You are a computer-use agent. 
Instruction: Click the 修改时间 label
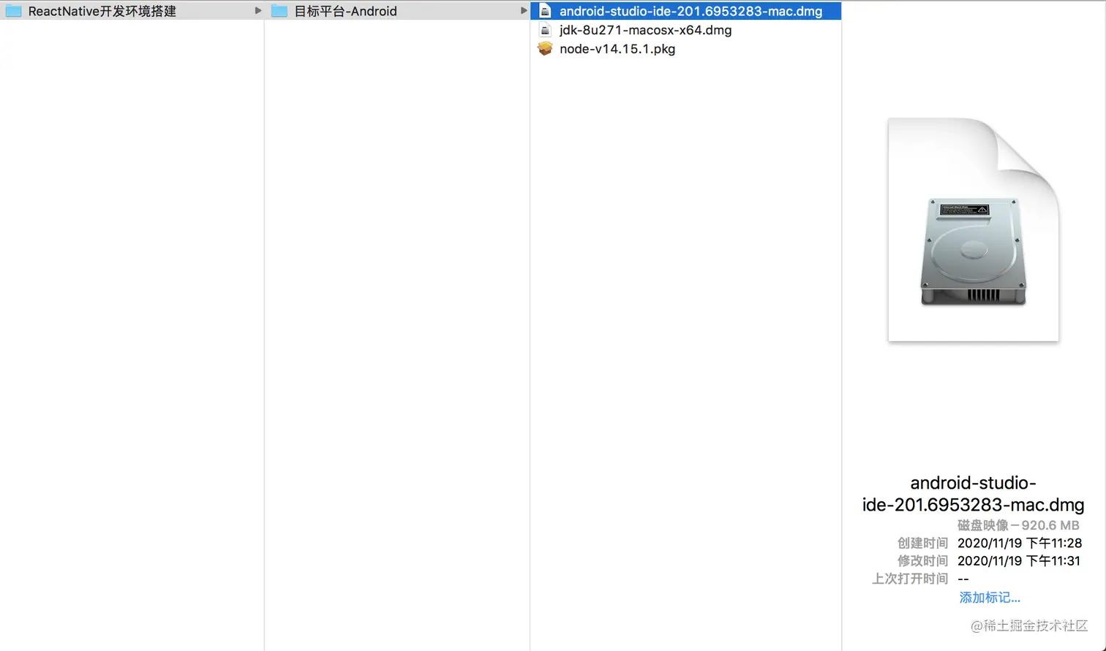coord(922,560)
